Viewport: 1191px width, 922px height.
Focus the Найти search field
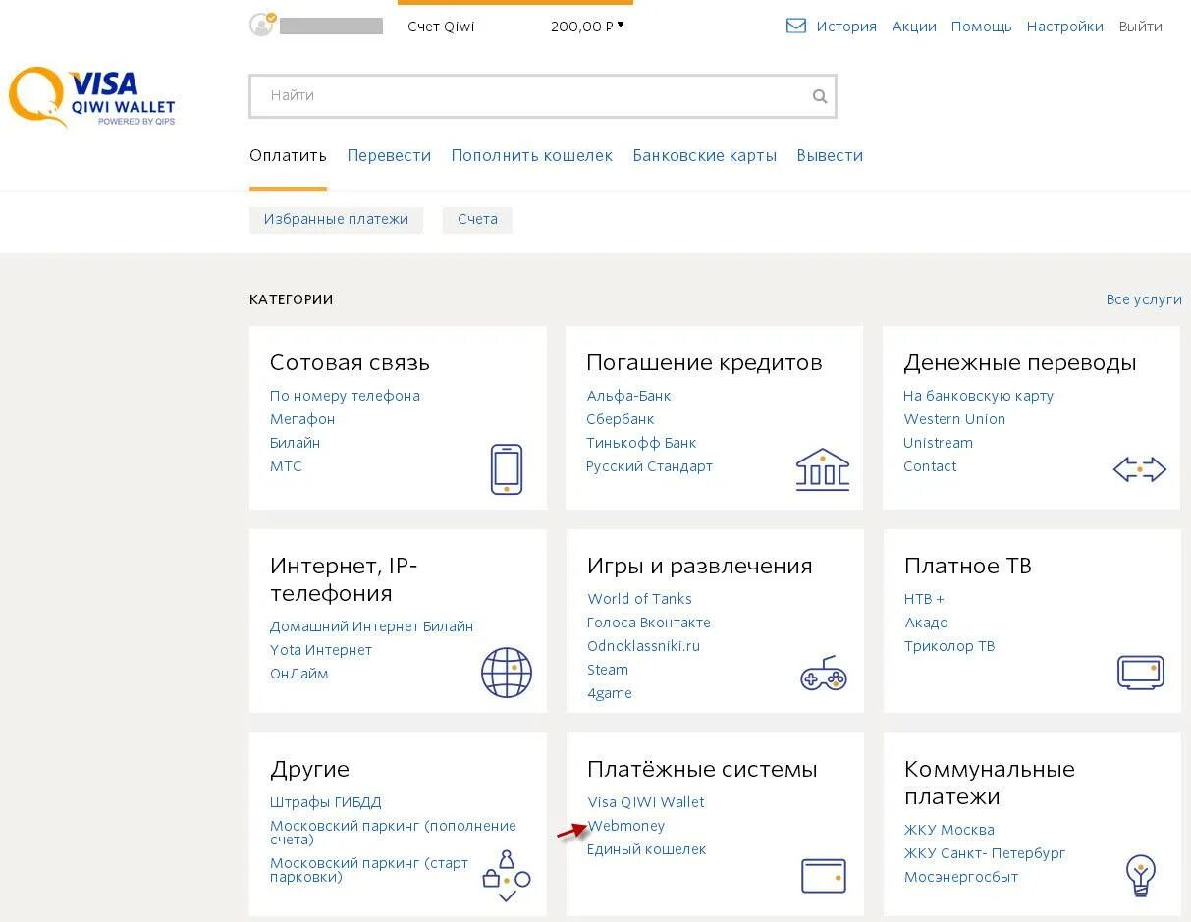click(x=542, y=96)
